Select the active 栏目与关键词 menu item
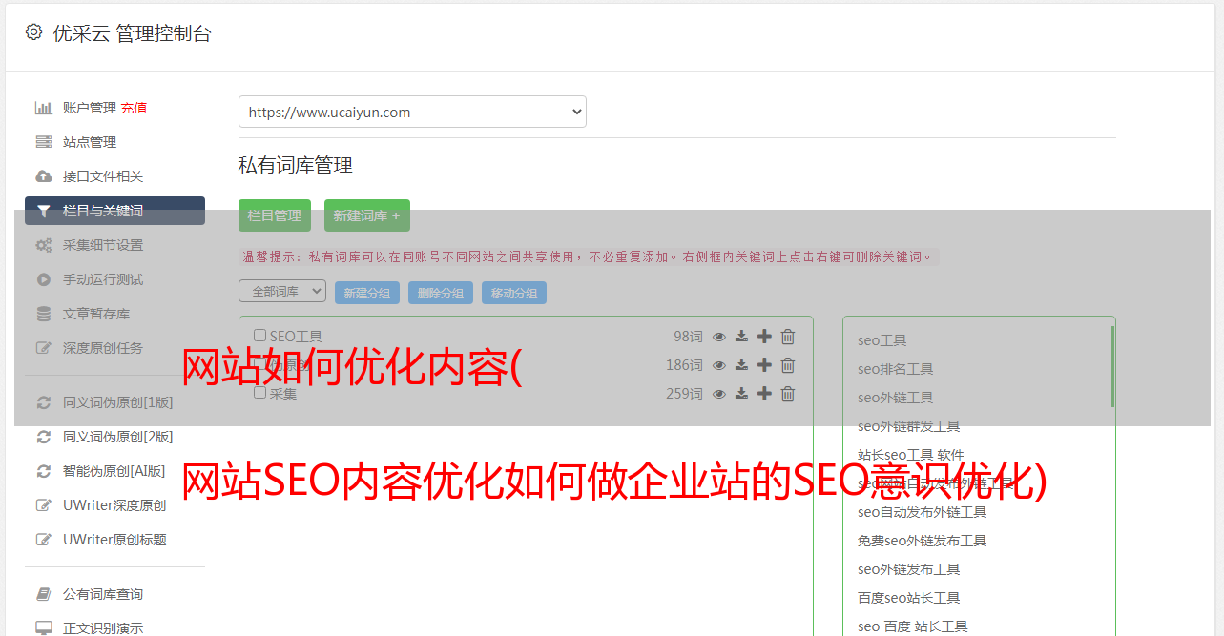This screenshot has width=1224, height=636. coord(114,211)
